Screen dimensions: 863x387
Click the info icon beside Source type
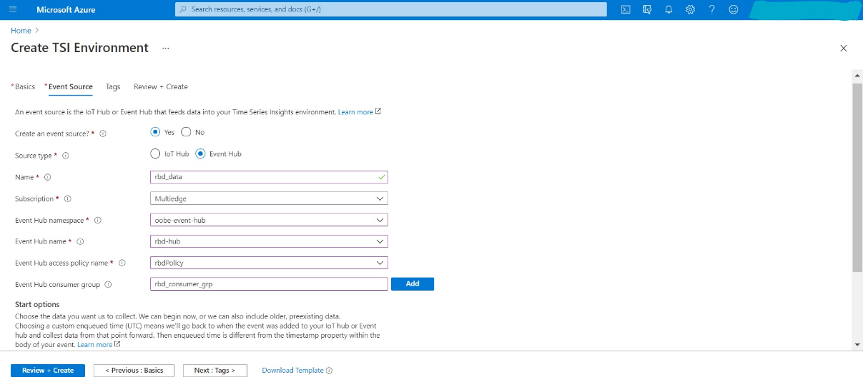[x=66, y=156]
